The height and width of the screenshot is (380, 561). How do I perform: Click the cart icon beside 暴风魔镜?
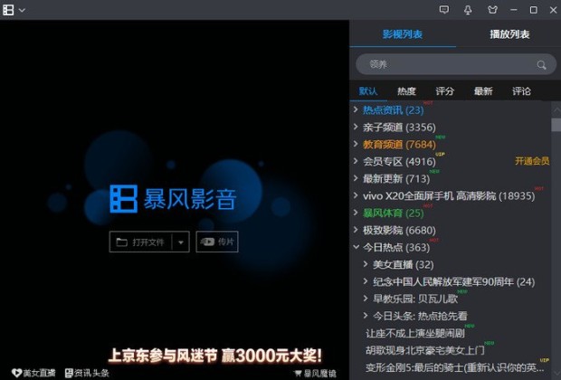click(298, 374)
